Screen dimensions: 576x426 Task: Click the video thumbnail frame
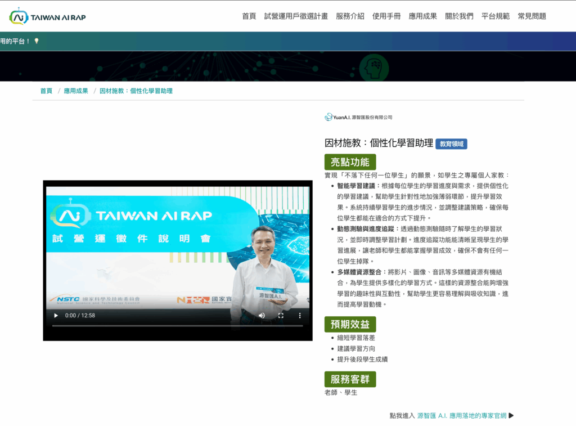(x=178, y=261)
